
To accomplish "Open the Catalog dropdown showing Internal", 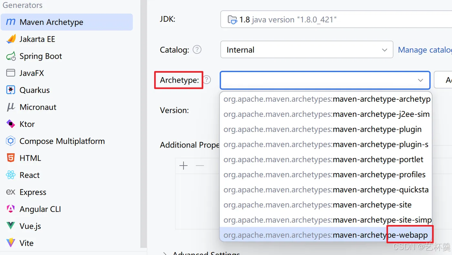I will (x=307, y=50).
